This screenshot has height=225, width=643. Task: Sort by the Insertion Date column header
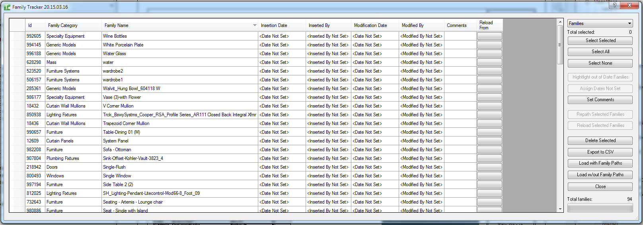pyautogui.click(x=274, y=25)
